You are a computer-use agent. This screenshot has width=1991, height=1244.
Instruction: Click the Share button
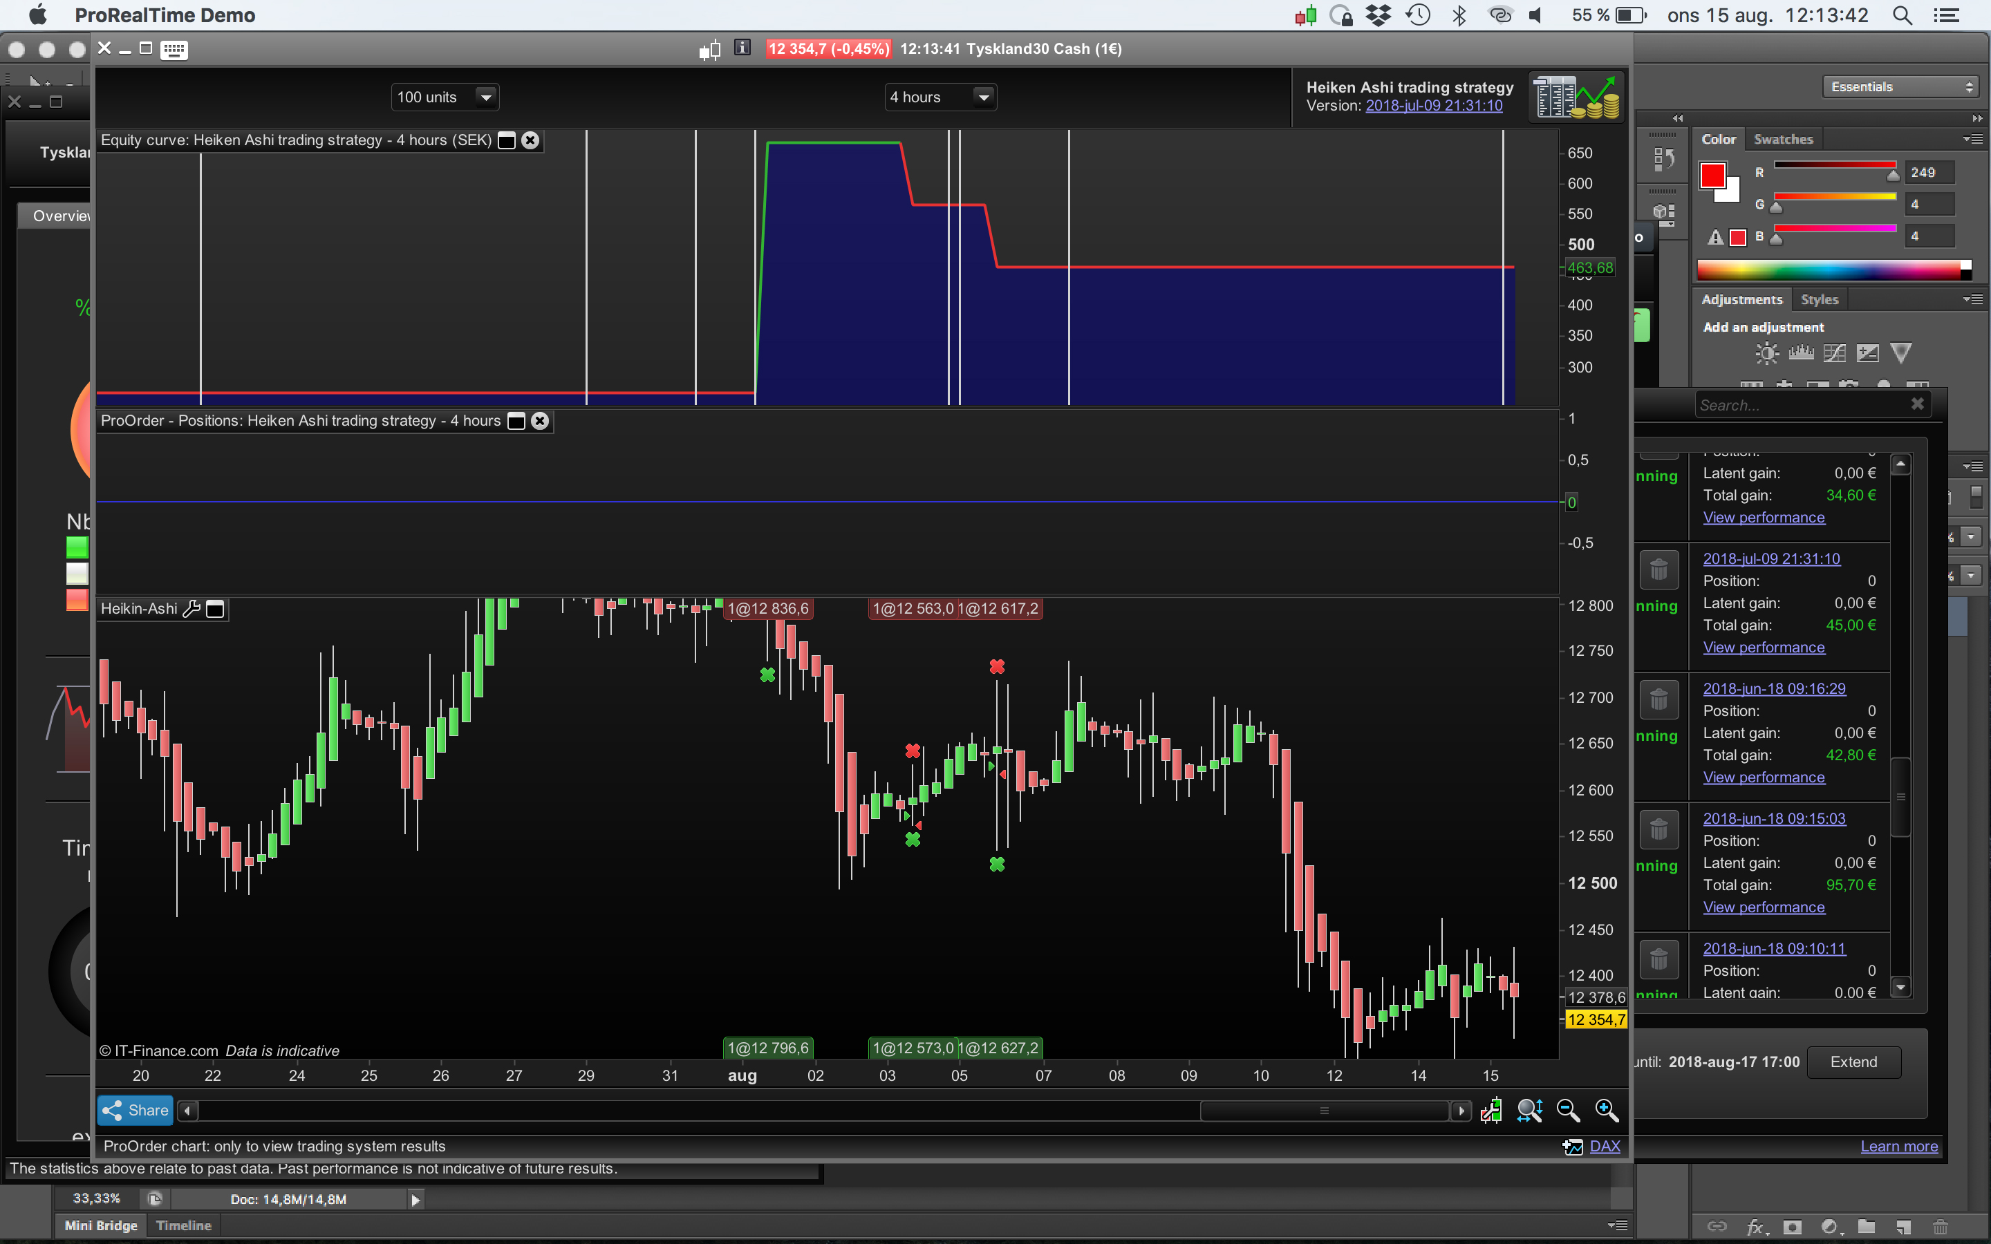(x=135, y=1110)
